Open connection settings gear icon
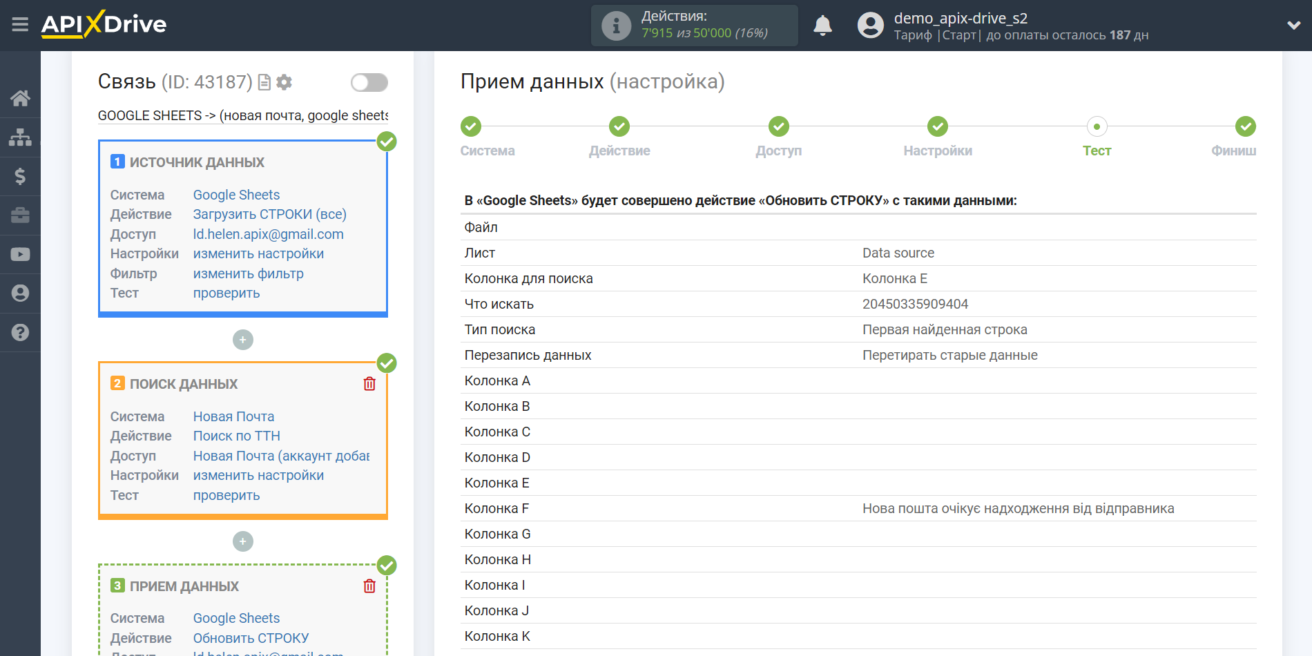 coord(284,82)
